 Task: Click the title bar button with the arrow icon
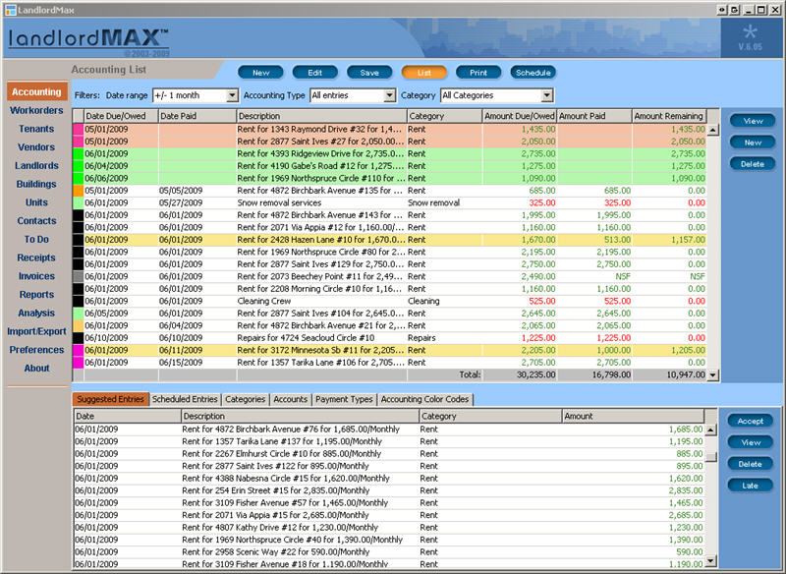click(735, 10)
